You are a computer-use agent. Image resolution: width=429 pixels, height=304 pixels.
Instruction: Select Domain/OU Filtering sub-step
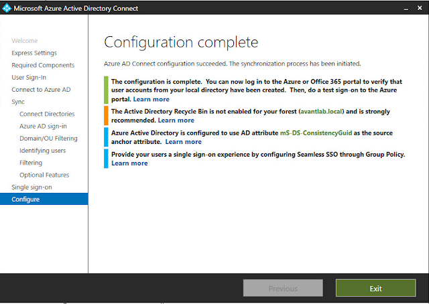click(x=48, y=139)
